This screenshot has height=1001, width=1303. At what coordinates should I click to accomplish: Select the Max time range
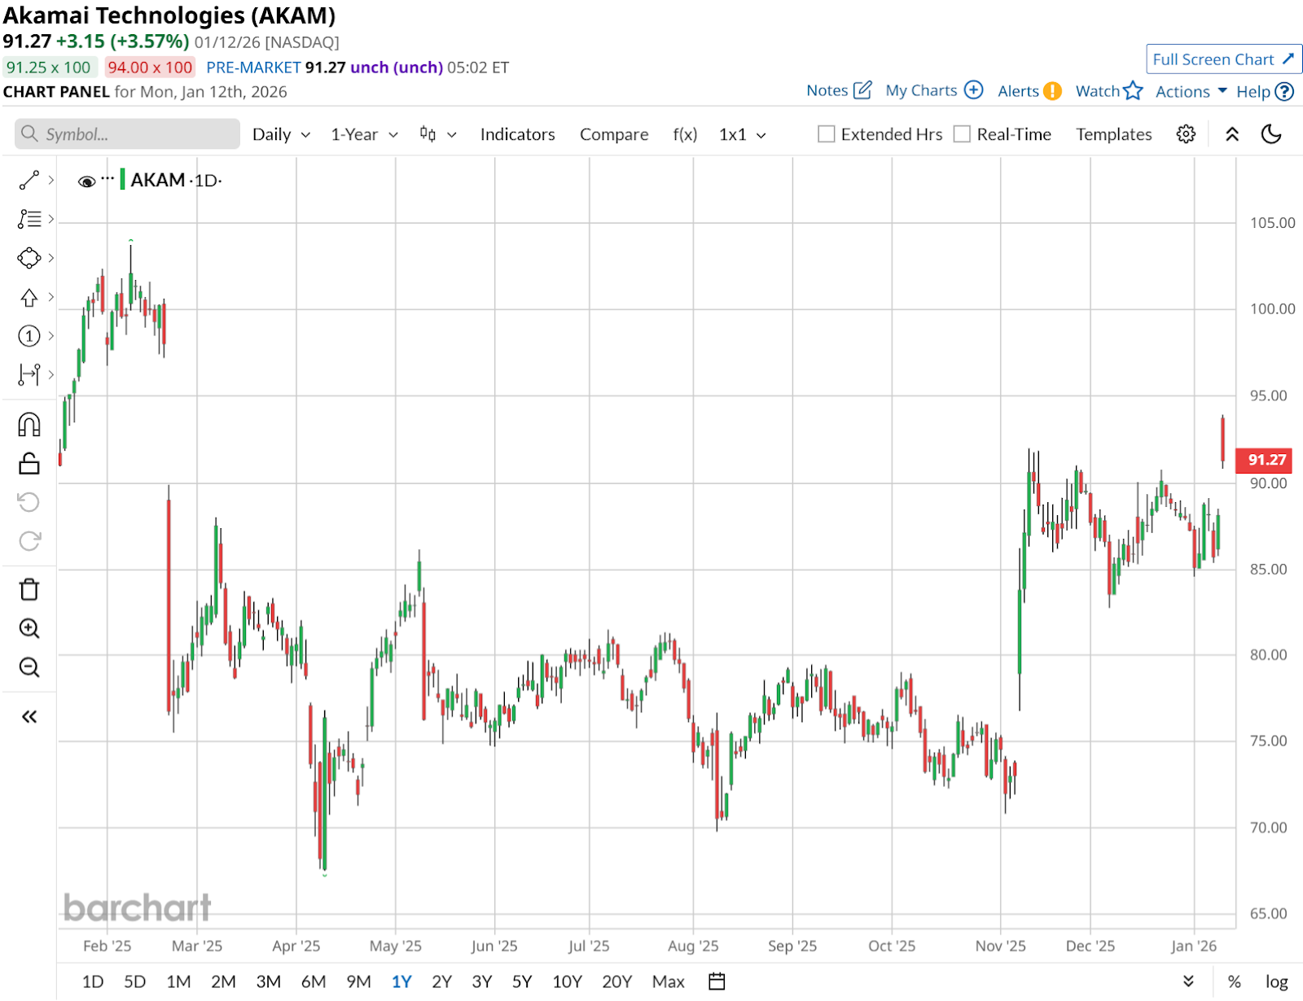click(x=668, y=981)
